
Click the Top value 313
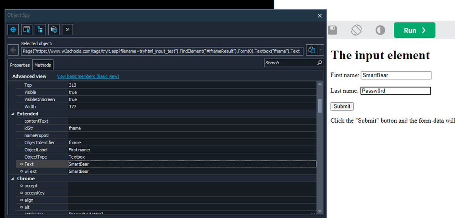coord(72,85)
